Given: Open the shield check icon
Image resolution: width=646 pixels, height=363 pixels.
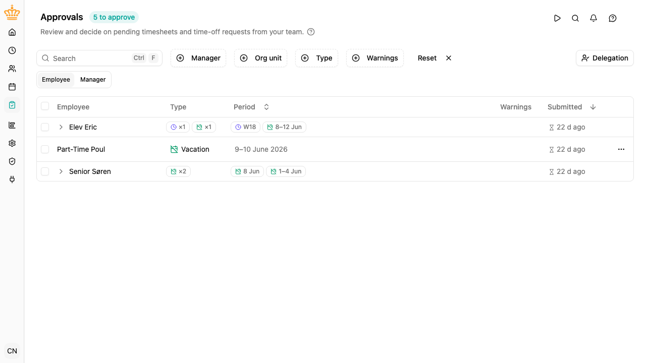Looking at the screenshot, I should pos(12,161).
